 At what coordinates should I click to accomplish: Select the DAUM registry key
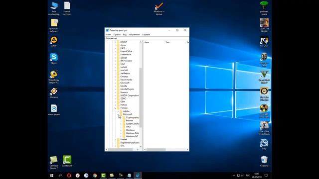123,42
